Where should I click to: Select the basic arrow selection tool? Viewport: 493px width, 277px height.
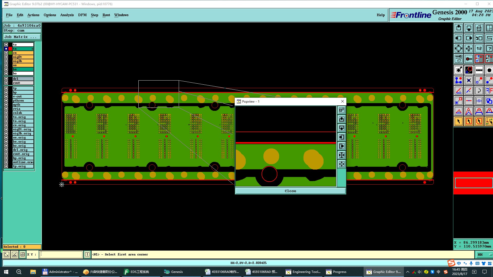[x=458, y=121]
